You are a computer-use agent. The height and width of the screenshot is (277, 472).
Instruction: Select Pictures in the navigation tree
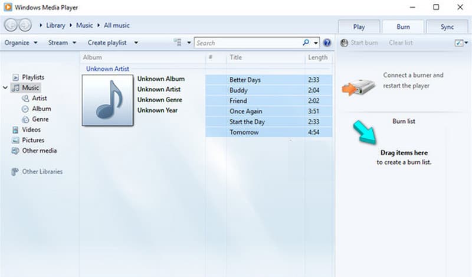pyautogui.click(x=33, y=140)
